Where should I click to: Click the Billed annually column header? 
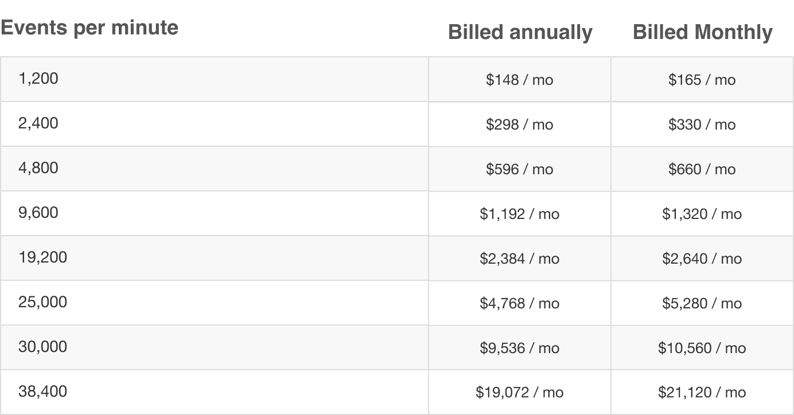[x=520, y=32]
